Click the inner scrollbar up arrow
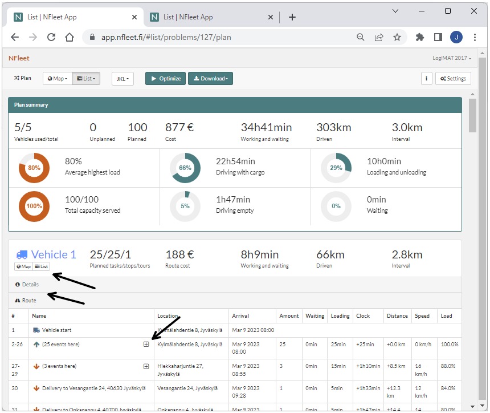Viewport: 490px width, 413px height. pyautogui.click(x=472, y=94)
